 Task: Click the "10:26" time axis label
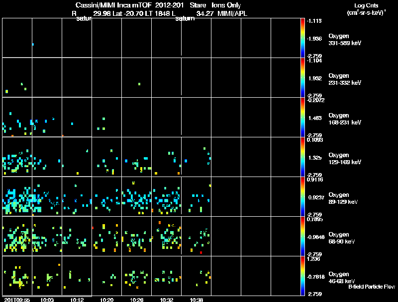point(136,300)
